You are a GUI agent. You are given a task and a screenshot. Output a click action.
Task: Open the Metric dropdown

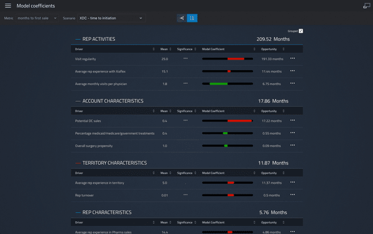[37, 18]
